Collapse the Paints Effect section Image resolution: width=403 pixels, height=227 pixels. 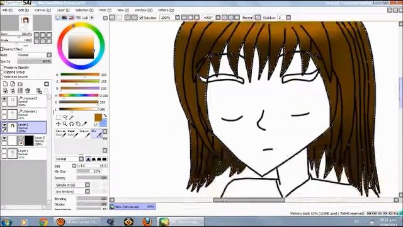(x=2, y=49)
